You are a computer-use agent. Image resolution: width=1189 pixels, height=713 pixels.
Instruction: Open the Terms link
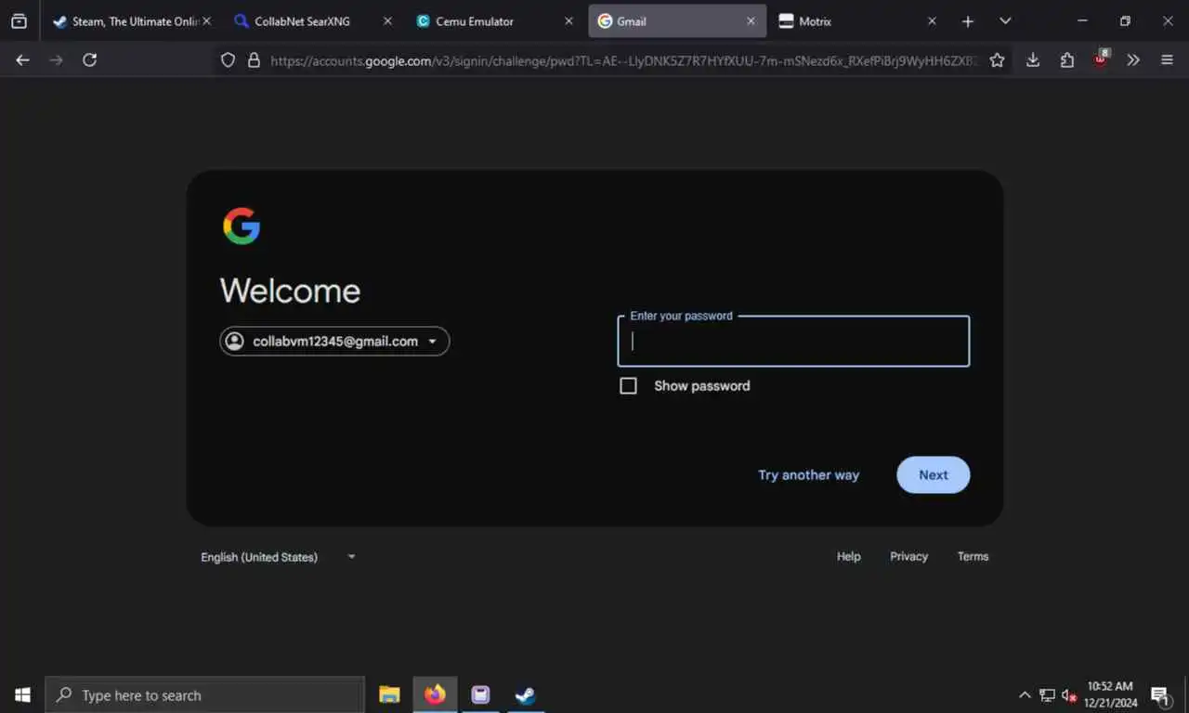click(973, 557)
